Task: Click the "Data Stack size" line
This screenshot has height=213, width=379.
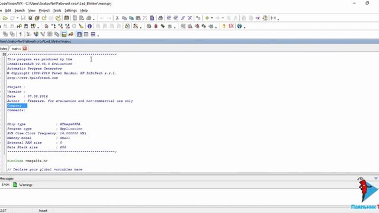Action: click(x=37, y=147)
